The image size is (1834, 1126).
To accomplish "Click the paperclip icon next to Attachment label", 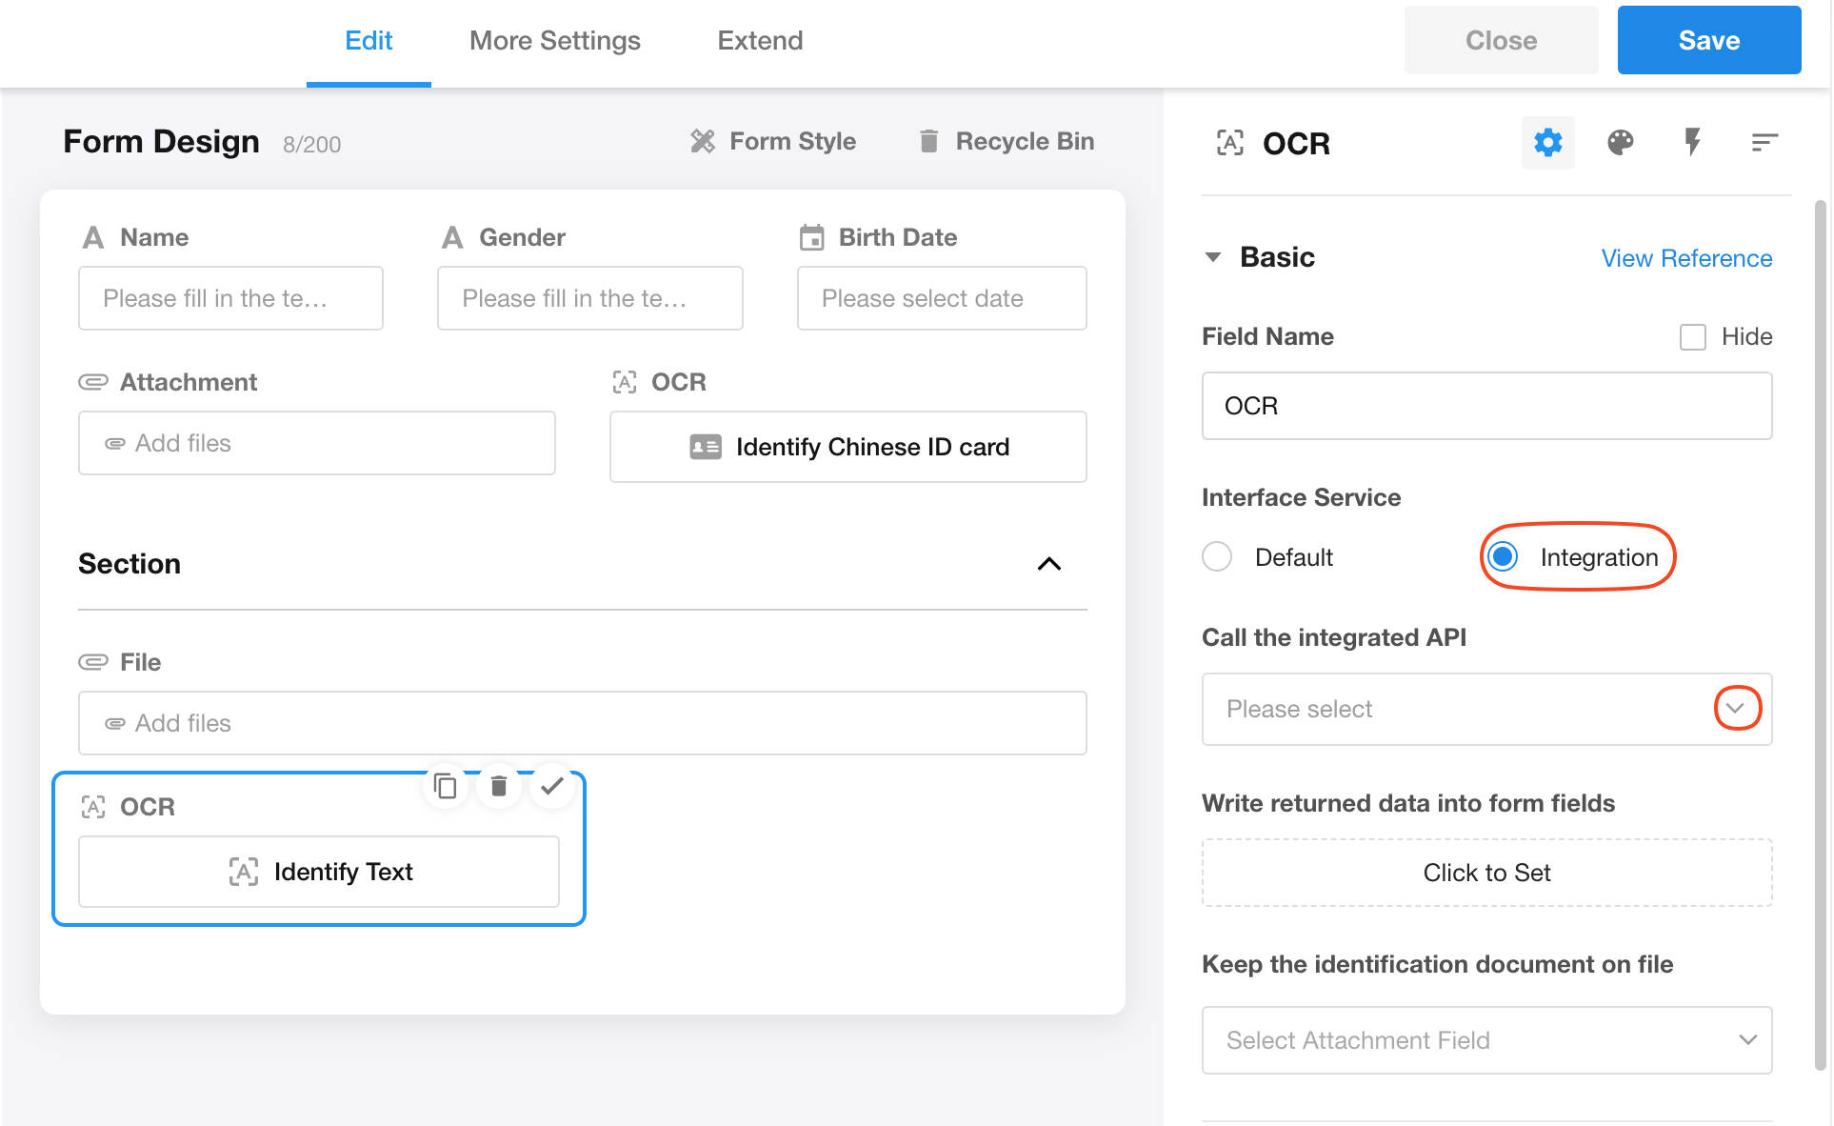I will point(92,382).
